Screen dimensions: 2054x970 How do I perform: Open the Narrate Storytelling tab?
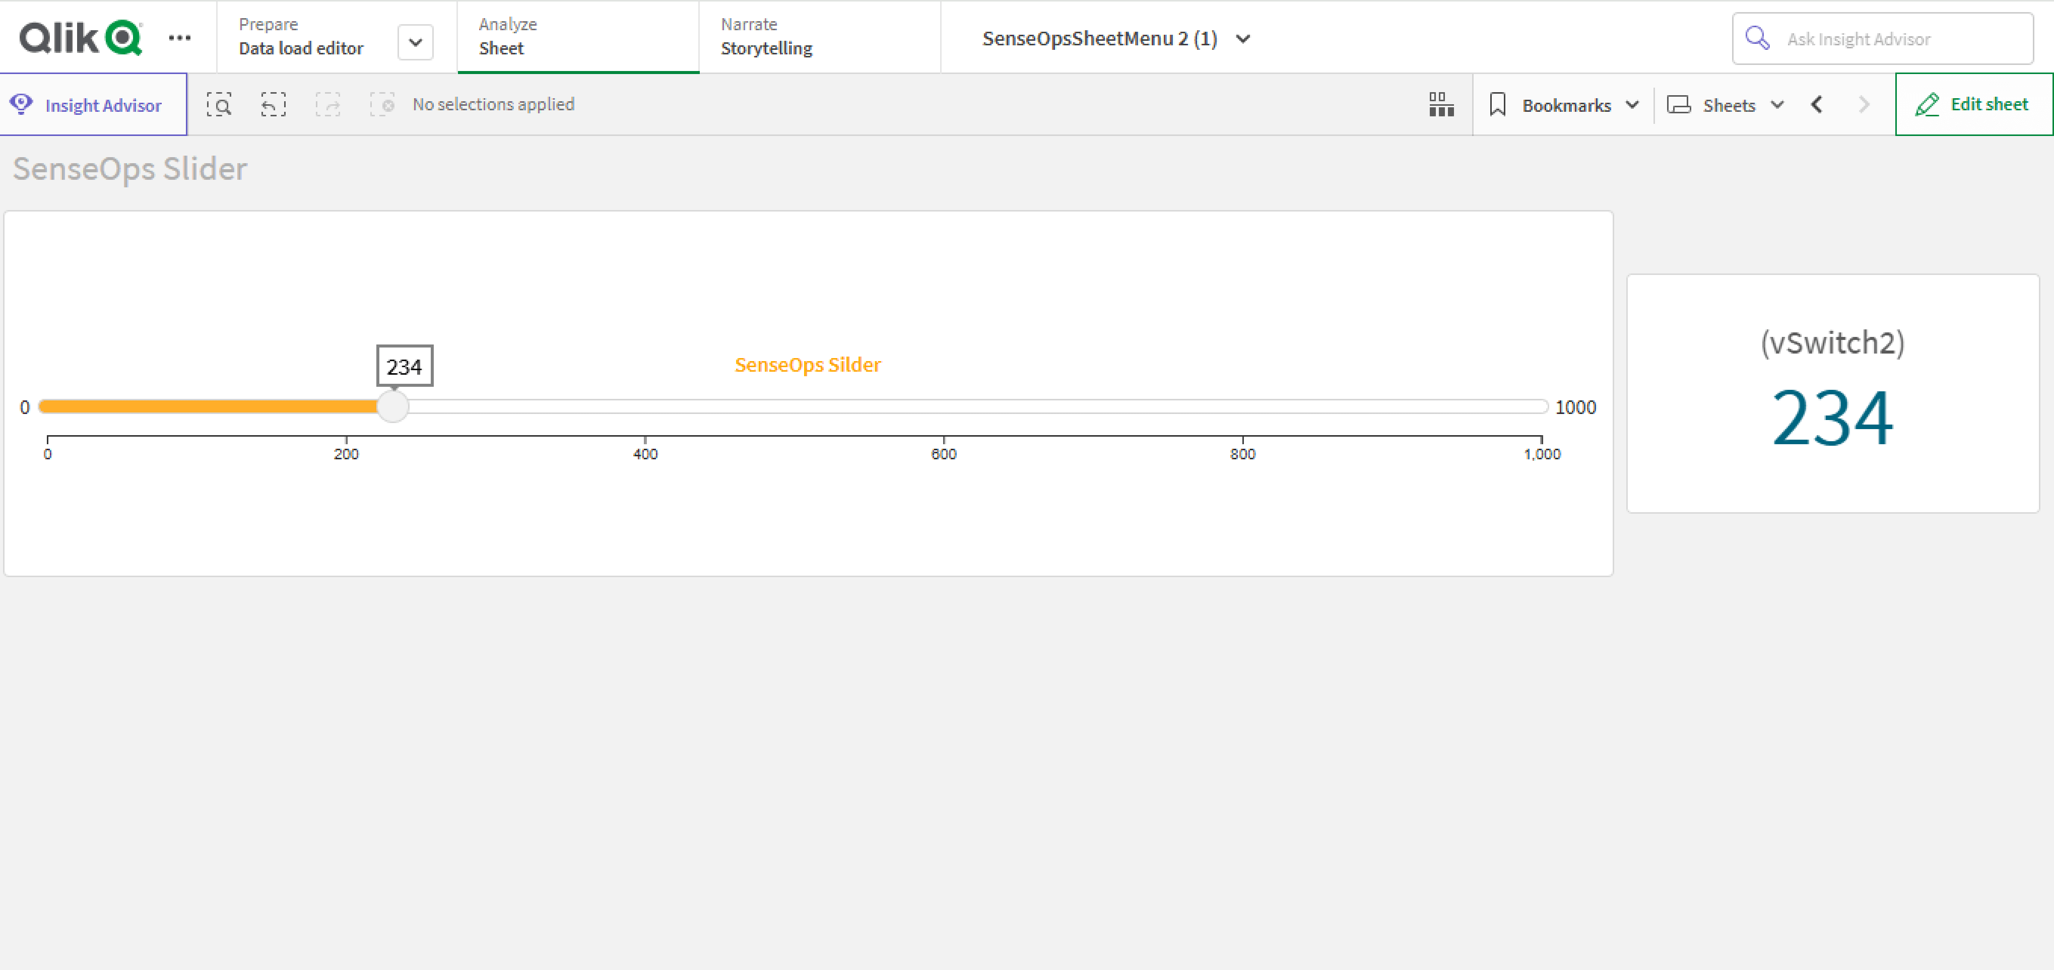pyautogui.click(x=820, y=37)
